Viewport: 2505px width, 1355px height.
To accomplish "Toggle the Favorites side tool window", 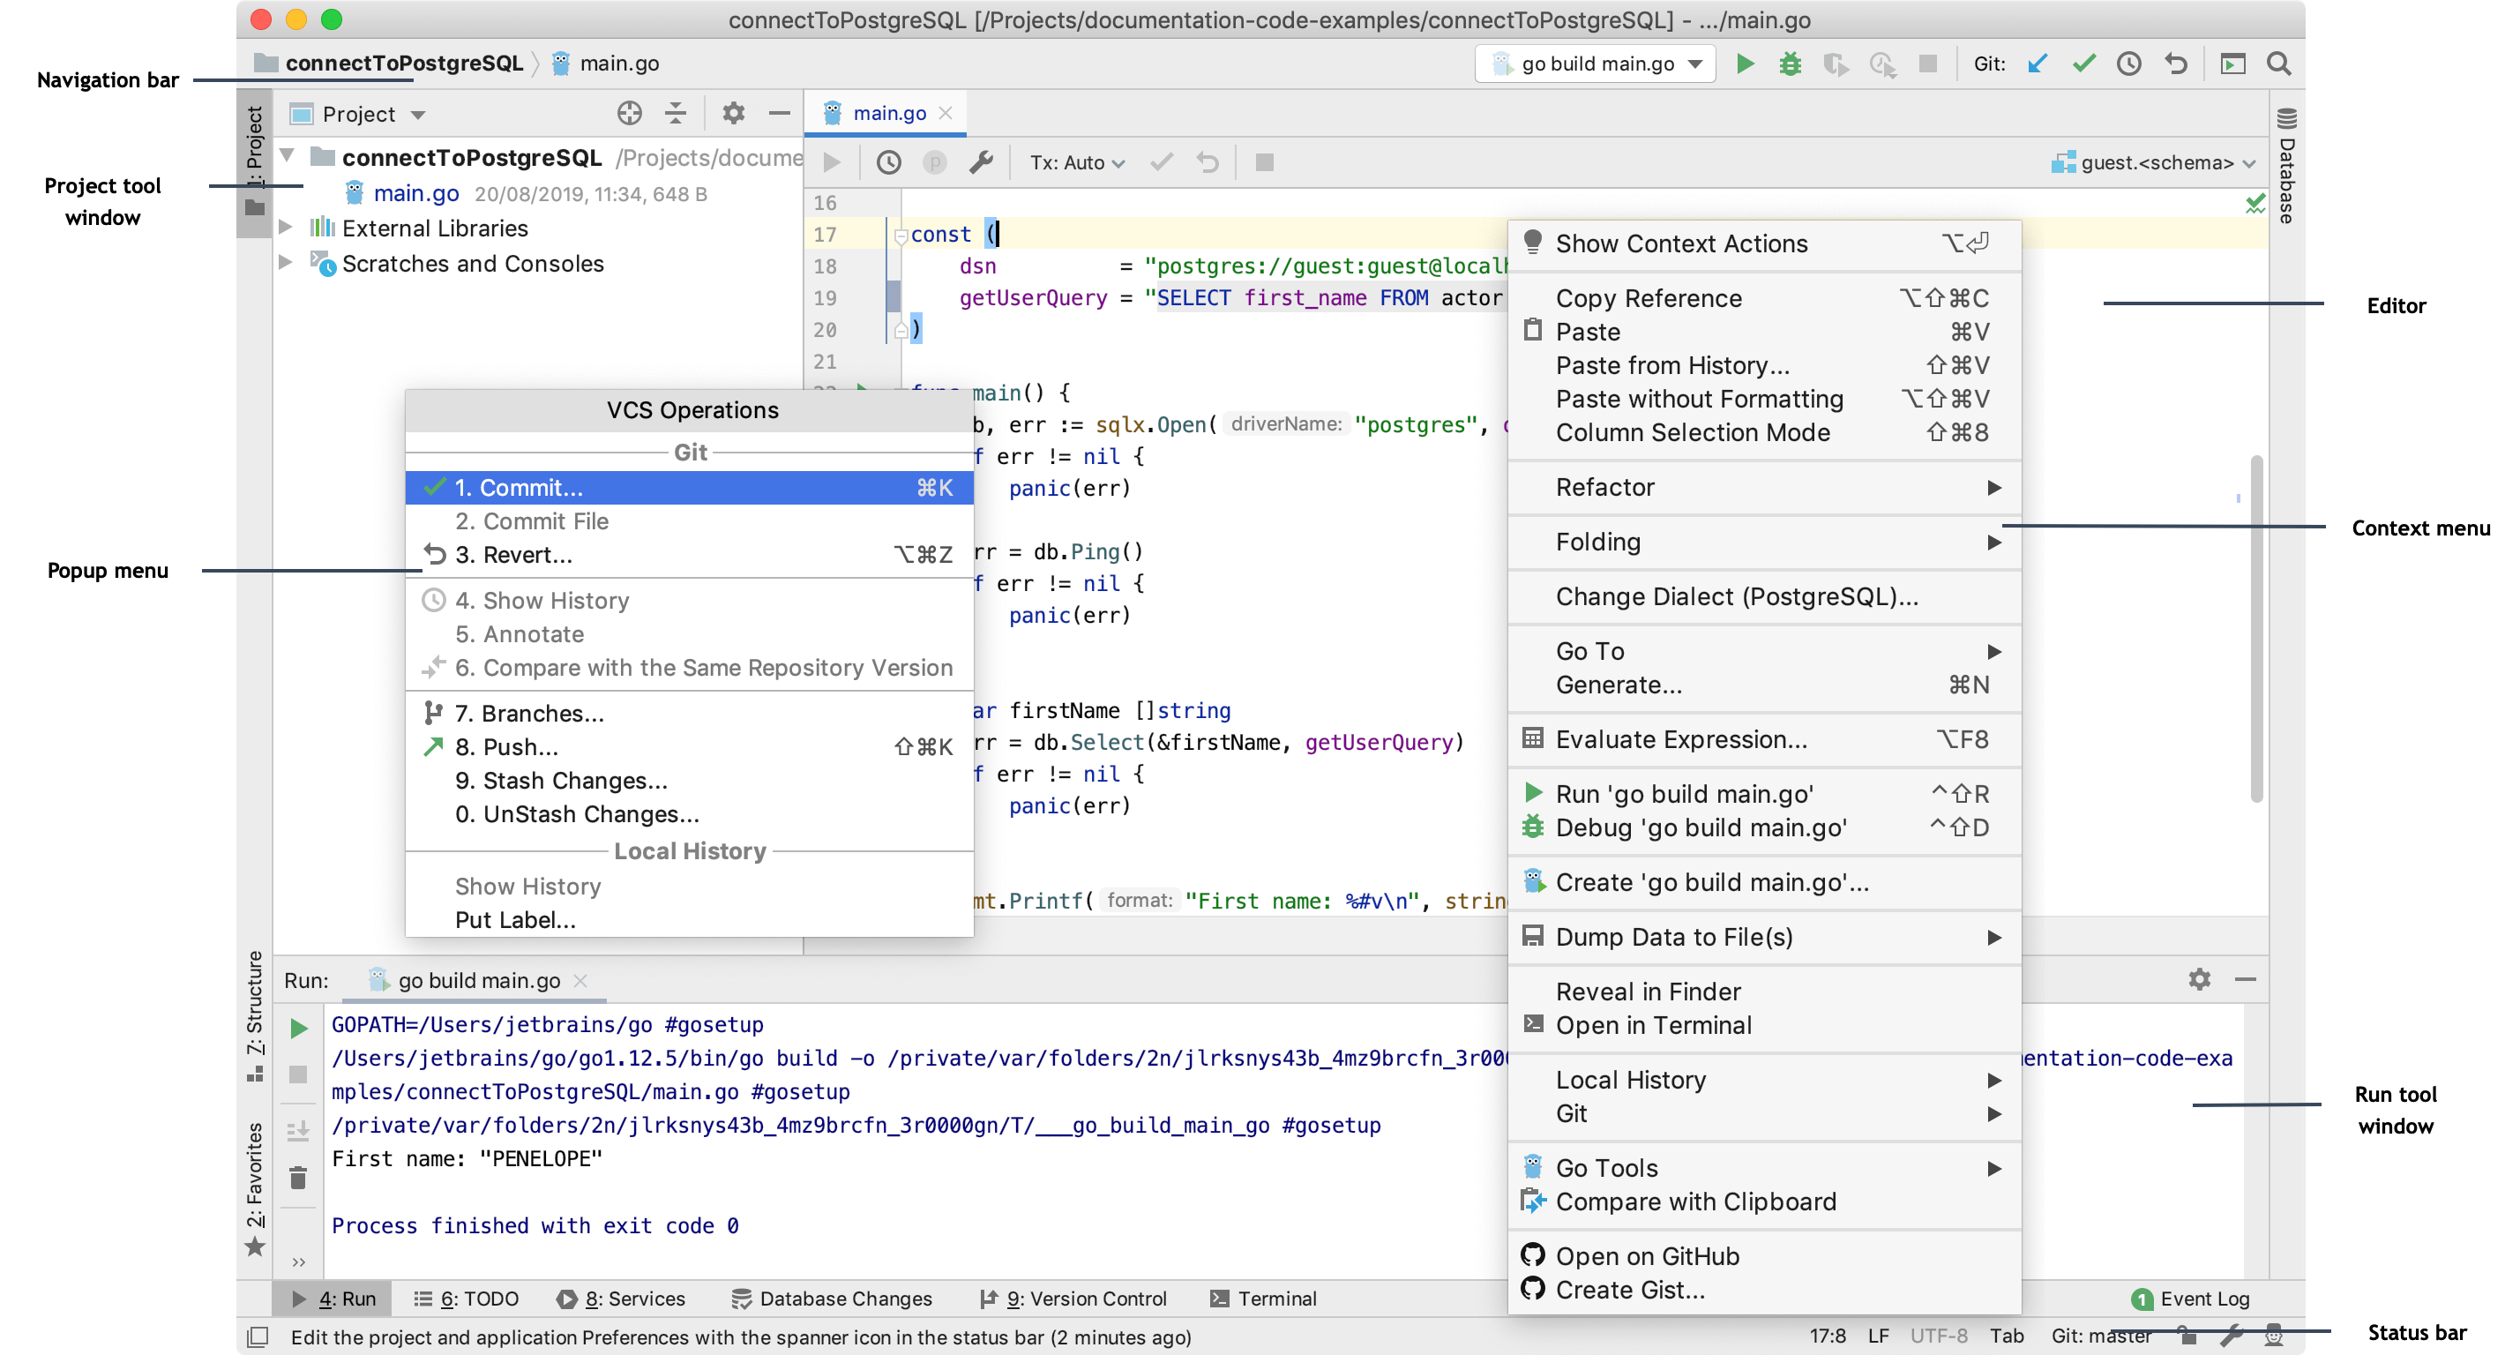I will (x=255, y=1187).
